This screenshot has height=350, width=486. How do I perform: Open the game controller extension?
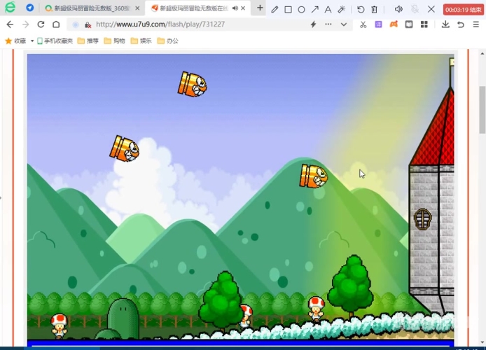pyautogui.click(x=394, y=24)
